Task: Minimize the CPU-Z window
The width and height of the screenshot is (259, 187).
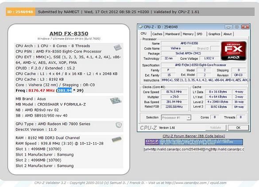Action: tap(228, 27)
